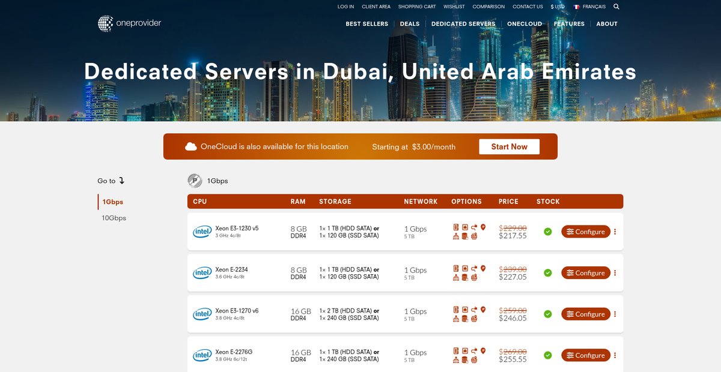Open the $ USD currency selector
The image size is (721, 372).
558,7
